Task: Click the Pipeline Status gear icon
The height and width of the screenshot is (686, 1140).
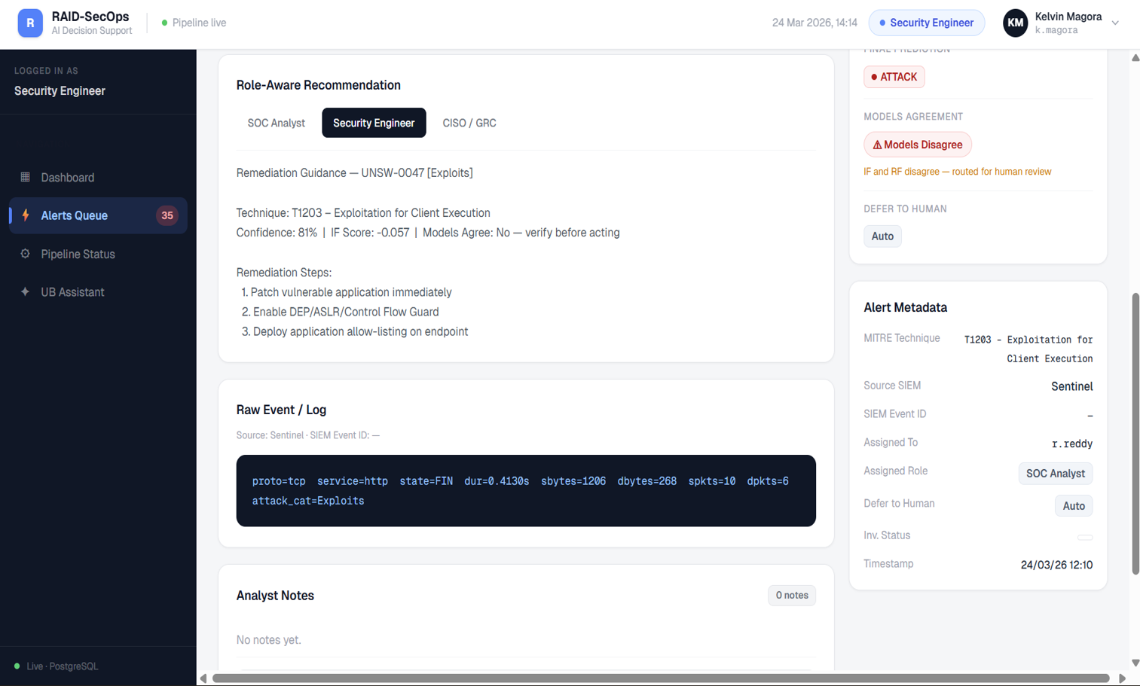Action: point(25,254)
